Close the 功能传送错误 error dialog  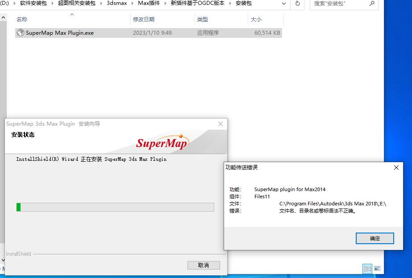pyautogui.click(x=396, y=168)
